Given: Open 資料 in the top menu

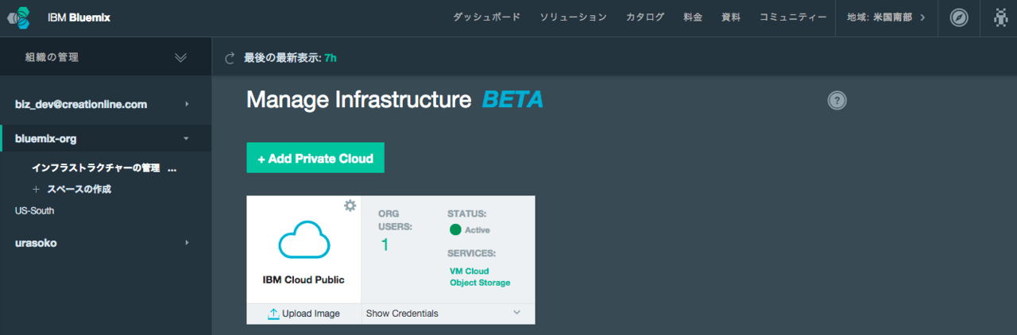Looking at the screenshot, I should (731, 17).
